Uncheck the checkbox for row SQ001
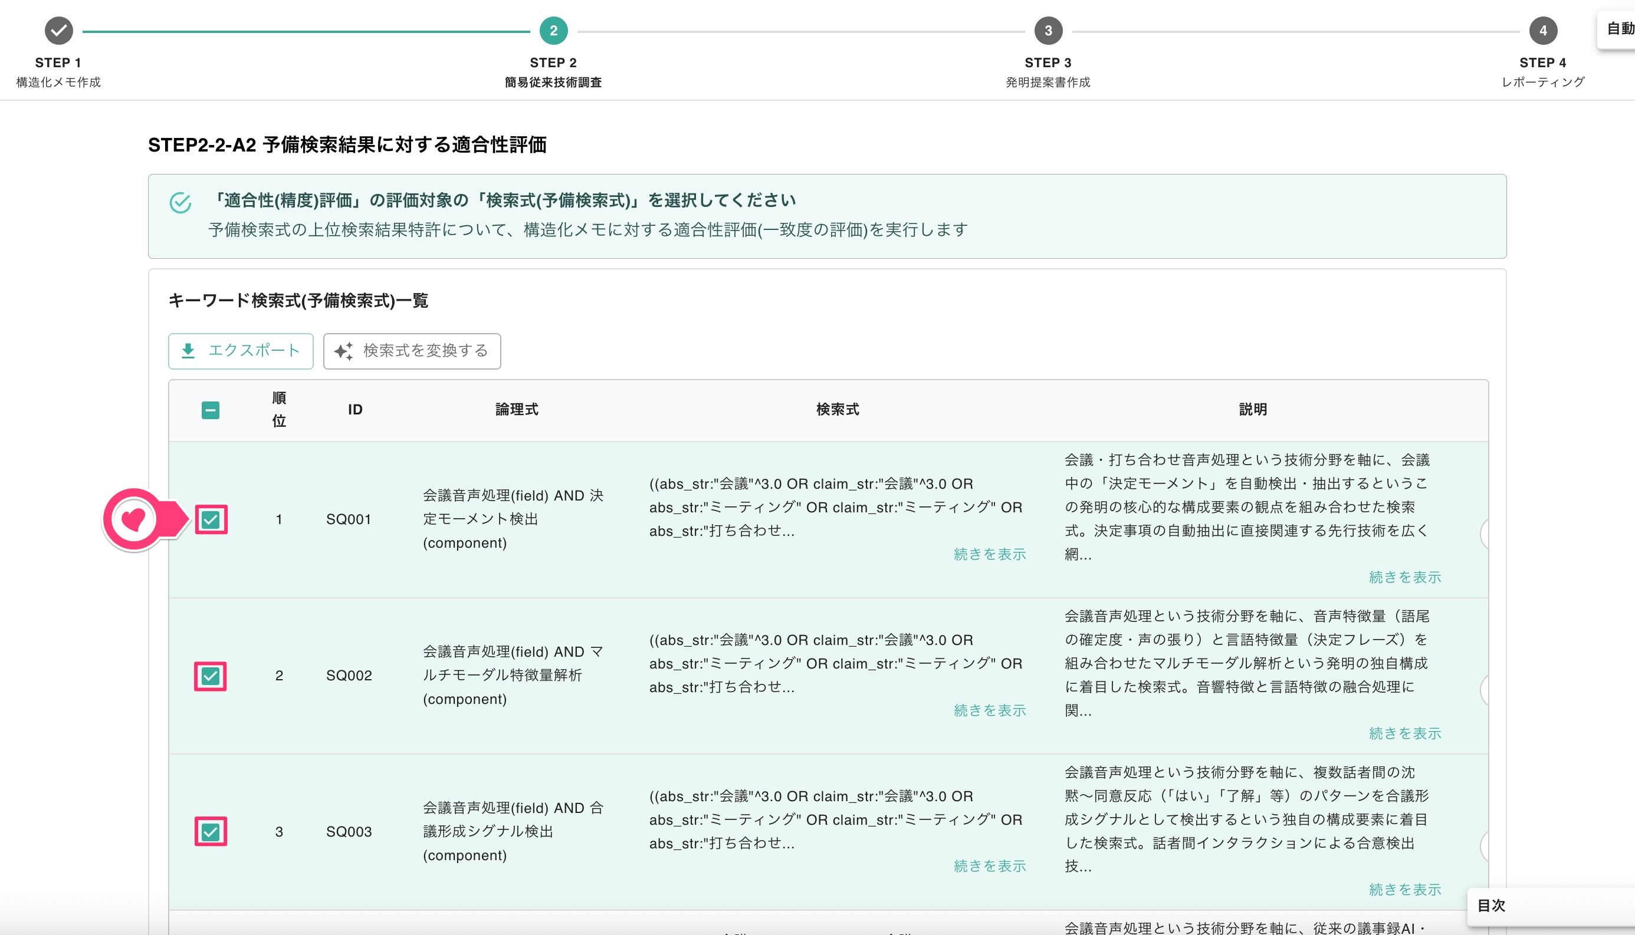 click(211, 519)
